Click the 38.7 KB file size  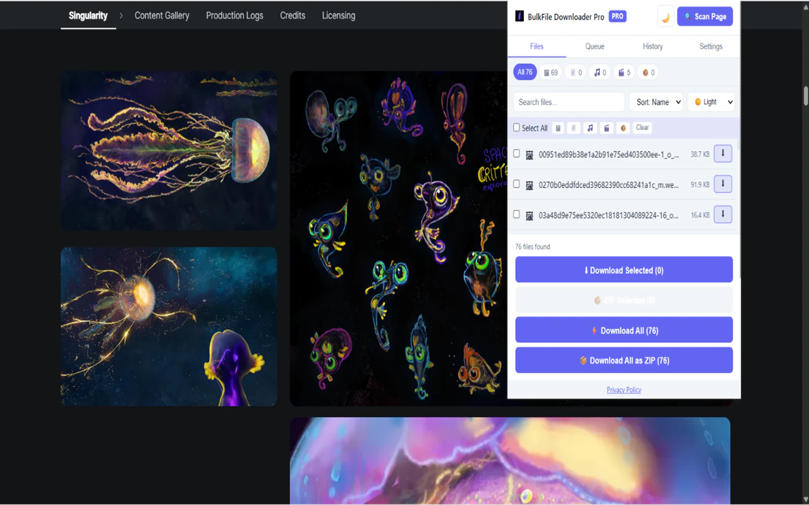(700, 154)
